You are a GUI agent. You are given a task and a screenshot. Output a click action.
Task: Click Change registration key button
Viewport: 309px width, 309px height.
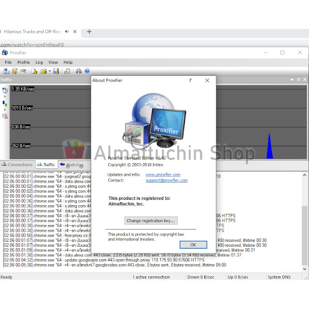(x=151, y=221)
